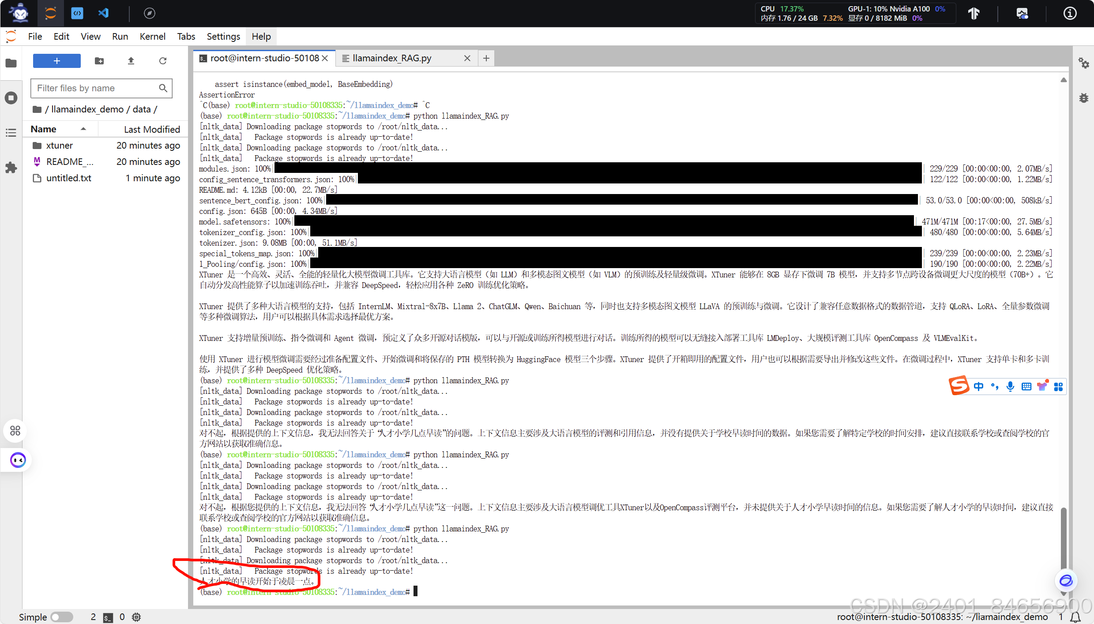Toggle Sogou Chinese input mode indicator
The width and height of the screenshot is (1094, 624).
pos(978,387)
